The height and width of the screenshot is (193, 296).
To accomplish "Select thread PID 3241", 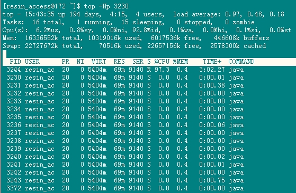I will click(x=13, y=165).
